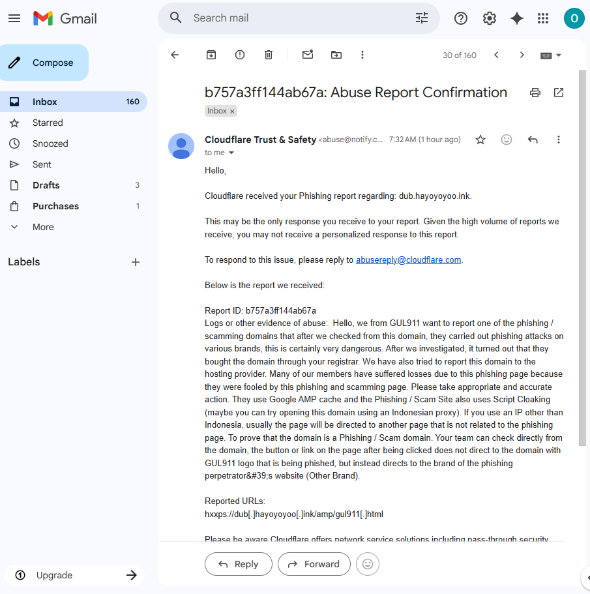The width and height of the screenshot is (590, 594).
Task: Print this conversation
Action: [x=535, y=93]
